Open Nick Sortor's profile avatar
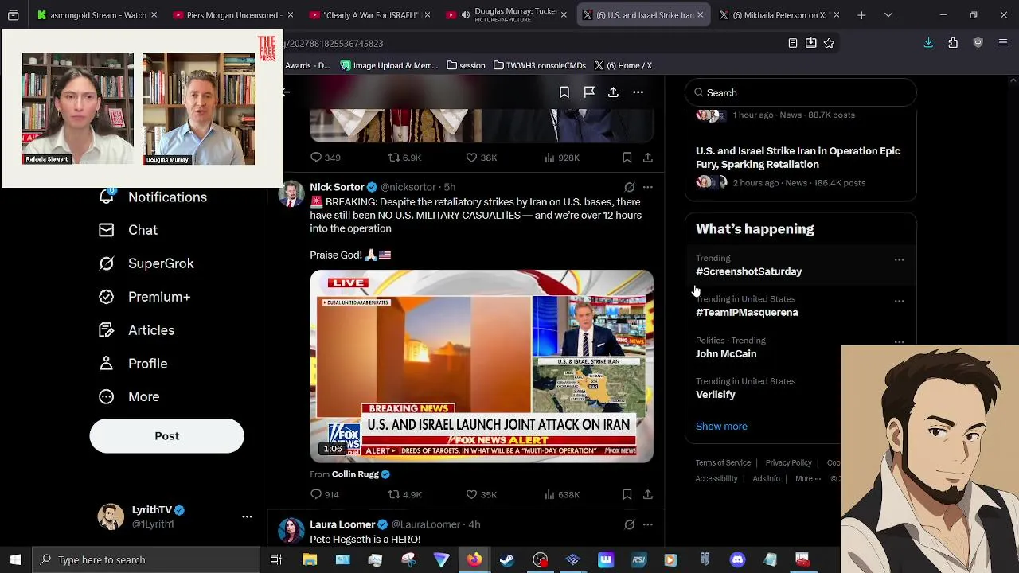Screen dimensions: 1019x573 point(291,193)
